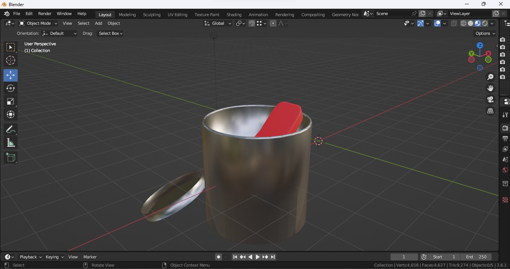Toggle auto keying record button
Viewport: 510px width, 269px height.
[x=218, y=257]
